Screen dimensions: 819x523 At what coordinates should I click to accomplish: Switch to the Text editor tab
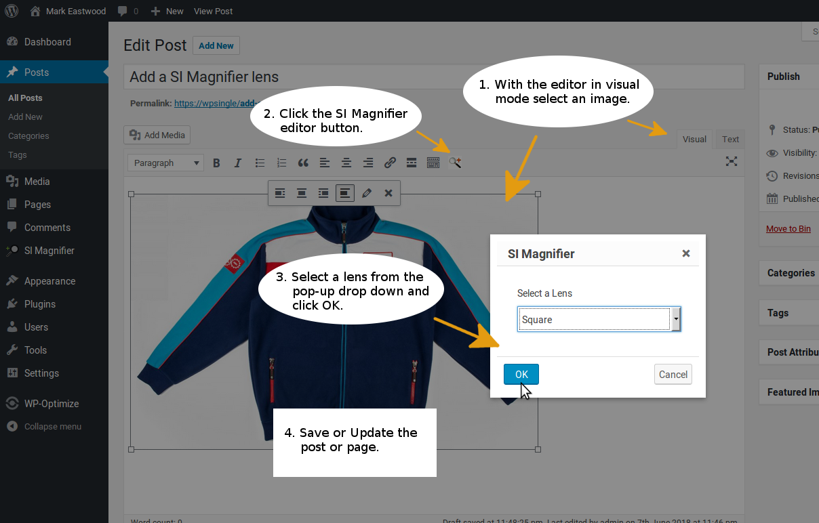[x=730, y=139]
